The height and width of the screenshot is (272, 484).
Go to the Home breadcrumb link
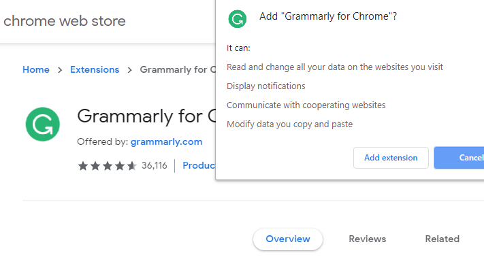click(x=36, y=69)
